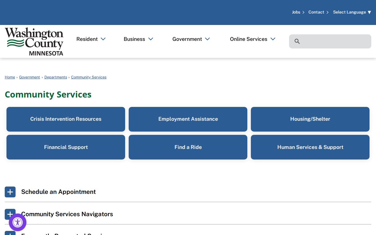Click the Departments breadcrumb link
The image size is (376, 235).
point(56,77)
